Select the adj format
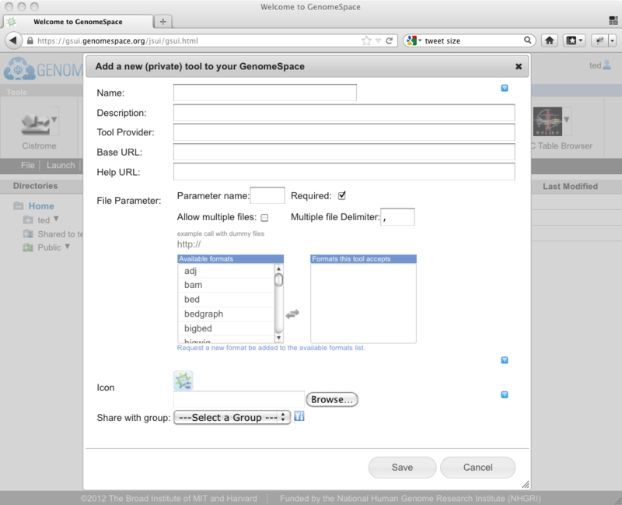The height and width of the screenshot is (505, 622). click(226, 271)
